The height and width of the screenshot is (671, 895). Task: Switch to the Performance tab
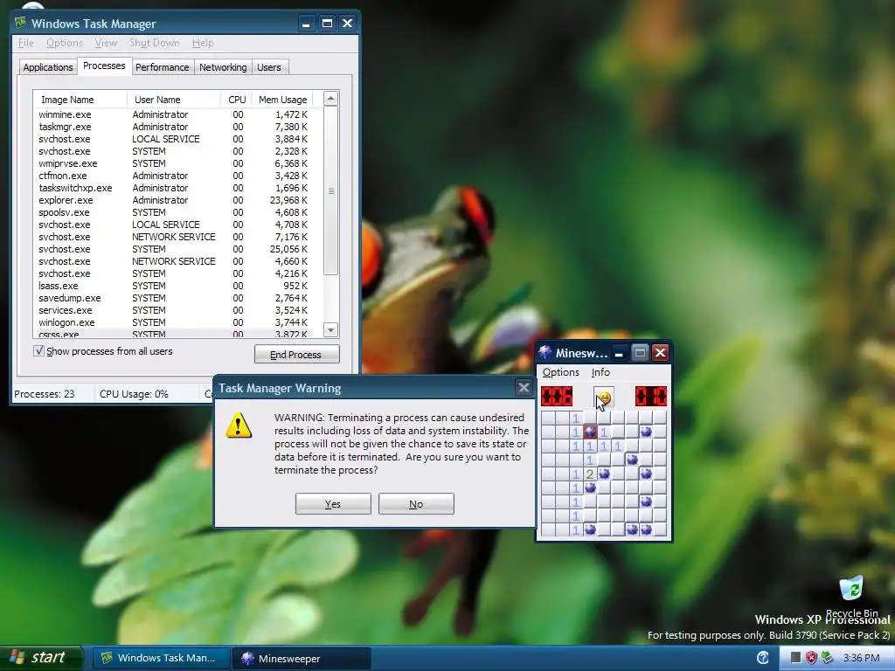(x=162, y=67)
